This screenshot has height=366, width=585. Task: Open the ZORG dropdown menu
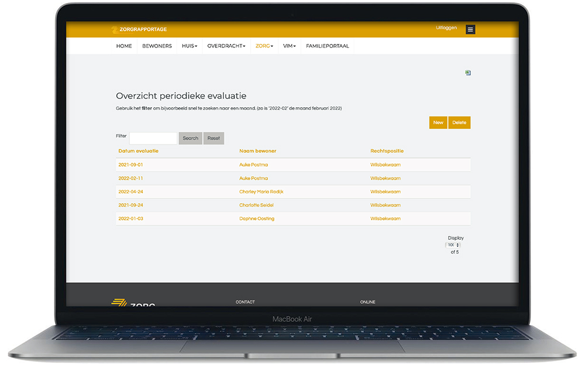(264, 46)
